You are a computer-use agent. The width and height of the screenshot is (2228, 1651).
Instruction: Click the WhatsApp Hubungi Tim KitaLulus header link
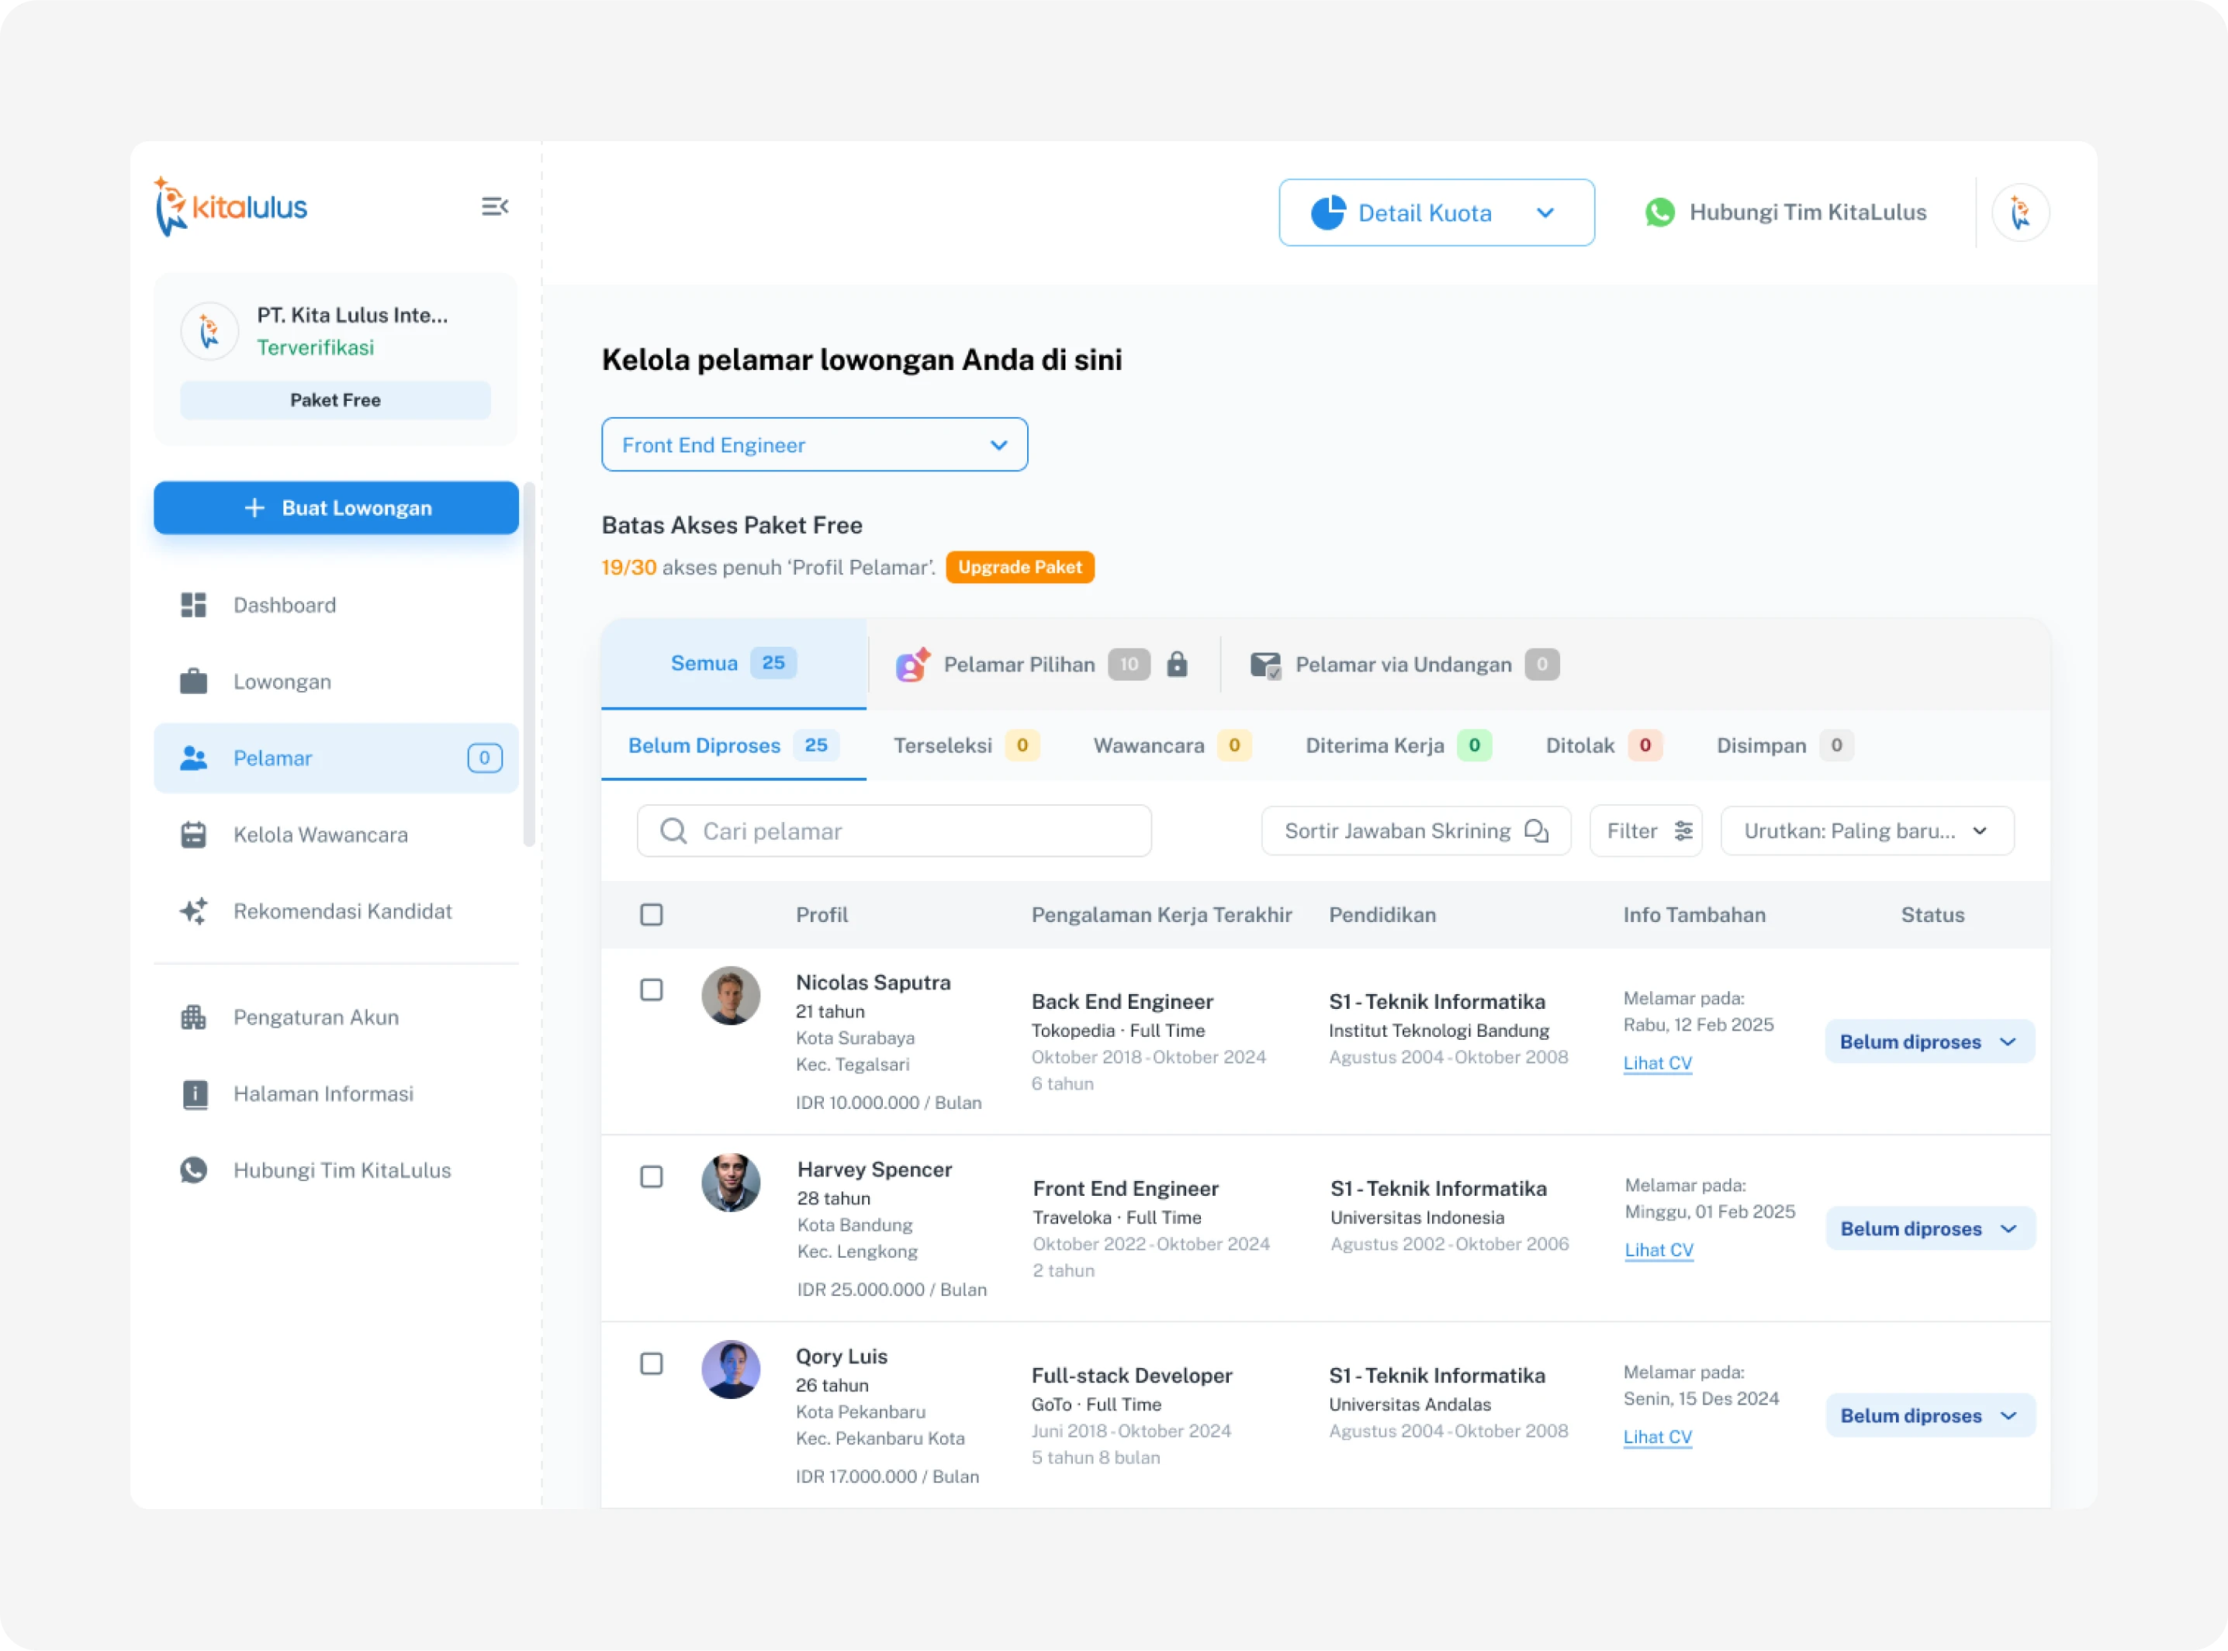click(x=1785, y=213)
